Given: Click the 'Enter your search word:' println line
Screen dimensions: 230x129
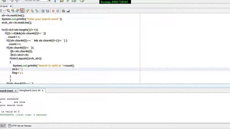Looking at the screenshot, I should click(32, 19).
